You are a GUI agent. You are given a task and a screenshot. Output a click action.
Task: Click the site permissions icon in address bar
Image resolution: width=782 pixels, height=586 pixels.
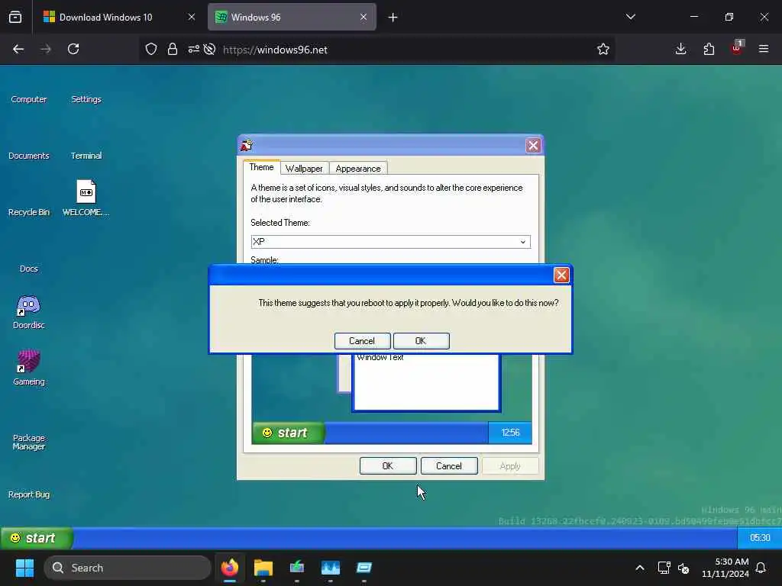[x=194, y=49]
